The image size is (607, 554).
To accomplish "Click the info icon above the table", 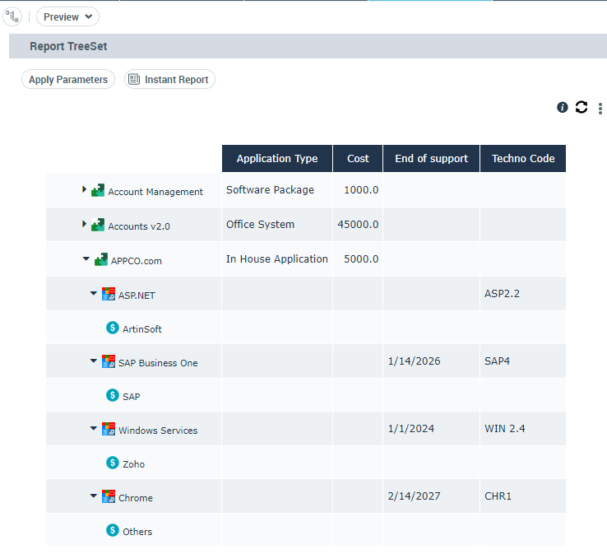I will (563, 107).
